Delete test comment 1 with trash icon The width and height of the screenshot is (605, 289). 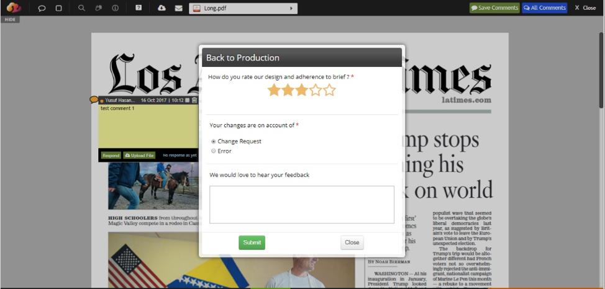(x=194, y=100)
